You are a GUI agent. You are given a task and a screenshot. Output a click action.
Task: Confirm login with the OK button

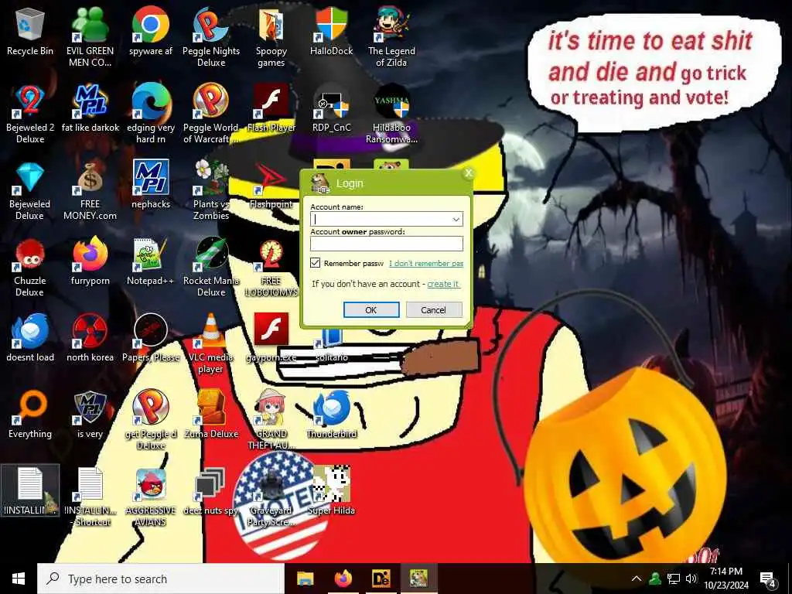pos(371,309)
